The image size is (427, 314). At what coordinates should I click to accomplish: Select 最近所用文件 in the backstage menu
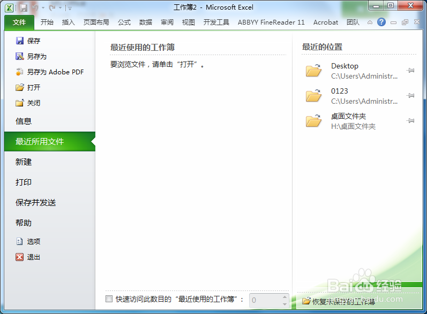(50, 141)
